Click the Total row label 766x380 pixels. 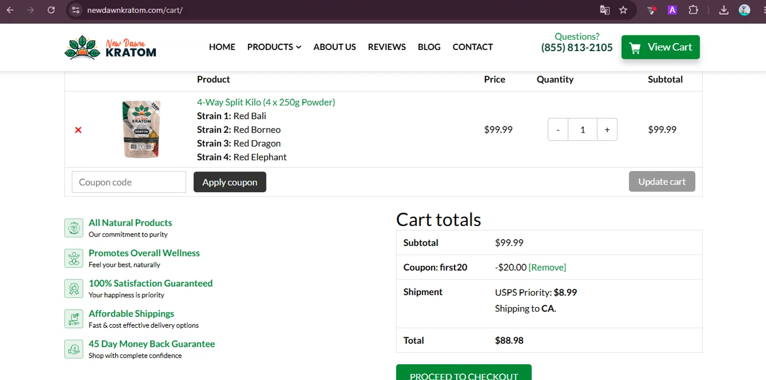(414, 340)
